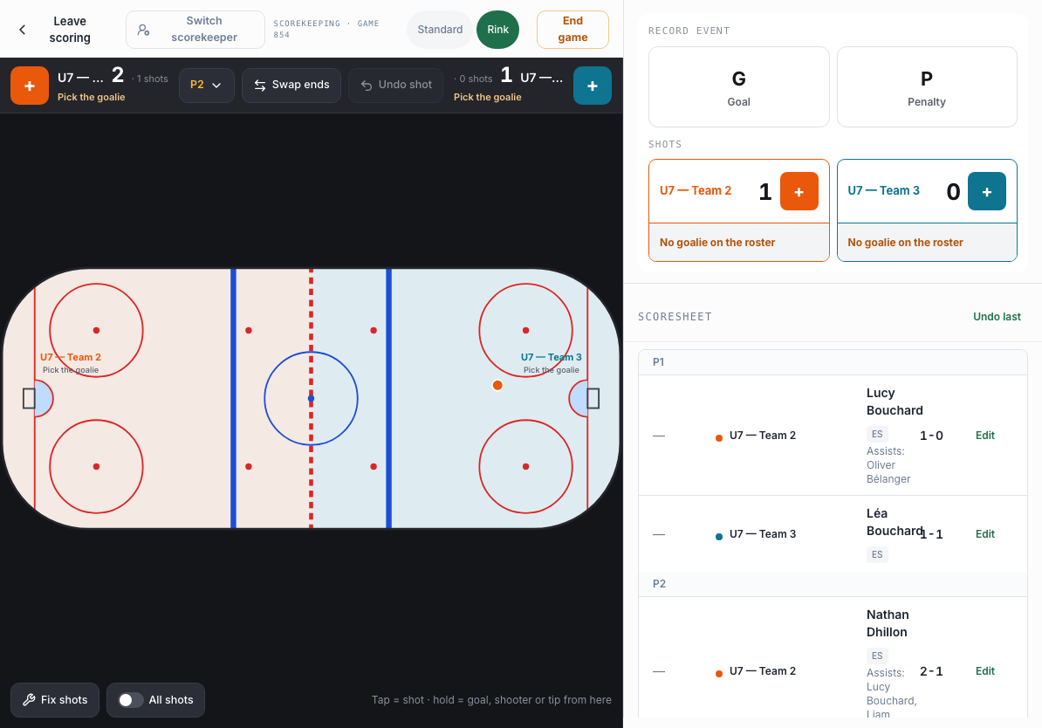This screenshot has width=1042, height=728.
Task: Click the chevron arrow in the P2 selector
Action: click(x=216, y=85)
